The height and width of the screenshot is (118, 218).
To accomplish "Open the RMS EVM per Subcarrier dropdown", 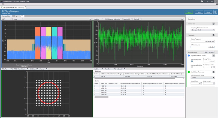I will click(113, 19).
